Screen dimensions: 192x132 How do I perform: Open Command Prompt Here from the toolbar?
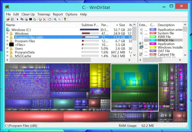30,19
